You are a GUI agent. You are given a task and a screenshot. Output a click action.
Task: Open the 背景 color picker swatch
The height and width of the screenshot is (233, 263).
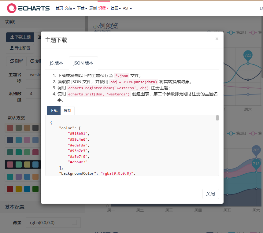[x=74, y=223]
